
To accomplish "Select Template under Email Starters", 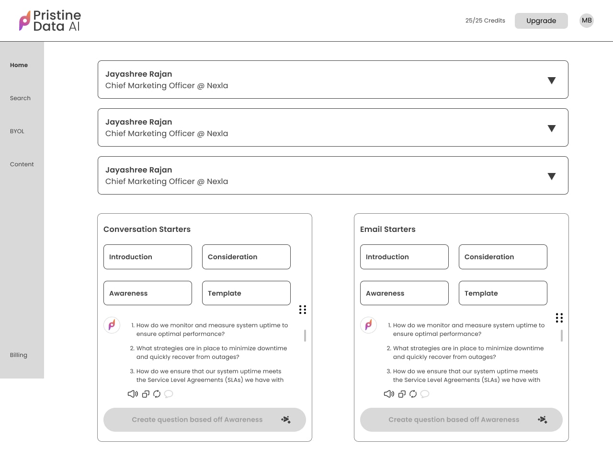I will pos(503,293).
